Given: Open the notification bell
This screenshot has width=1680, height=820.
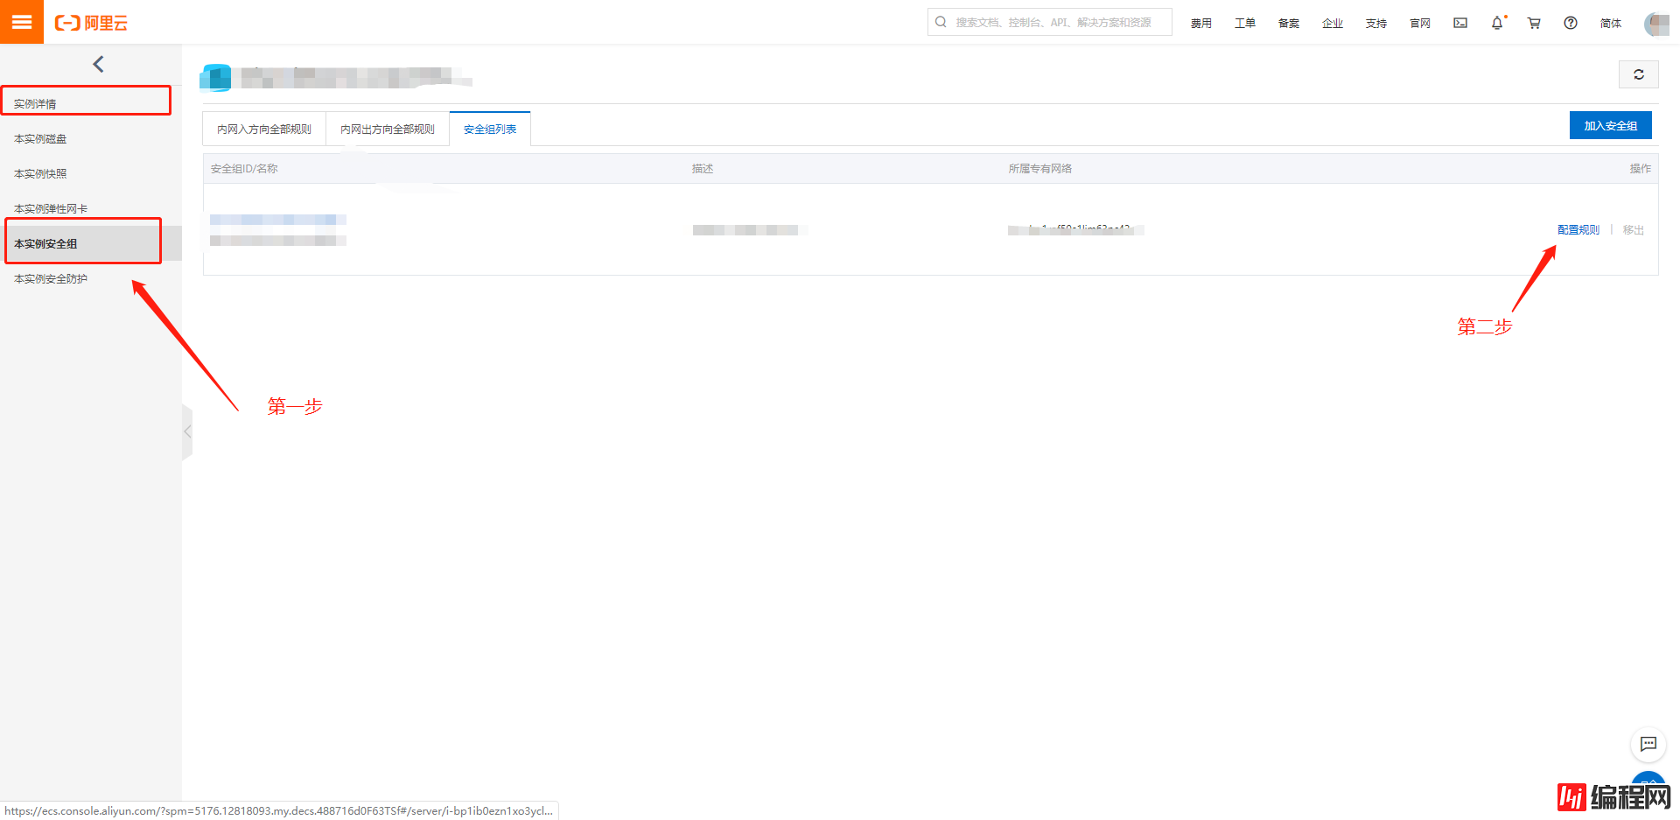Looking at the screenshot, I should pos(1498,23).
